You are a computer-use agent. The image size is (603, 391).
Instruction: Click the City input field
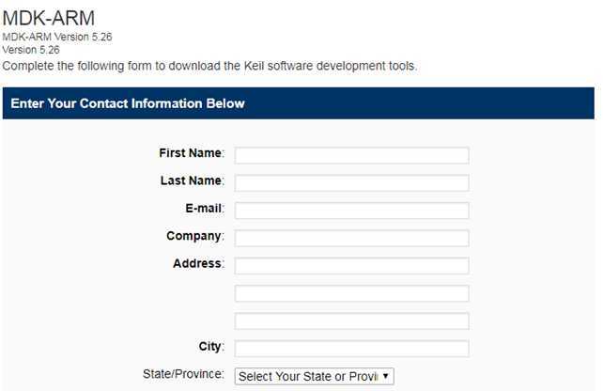pos(351,349)
